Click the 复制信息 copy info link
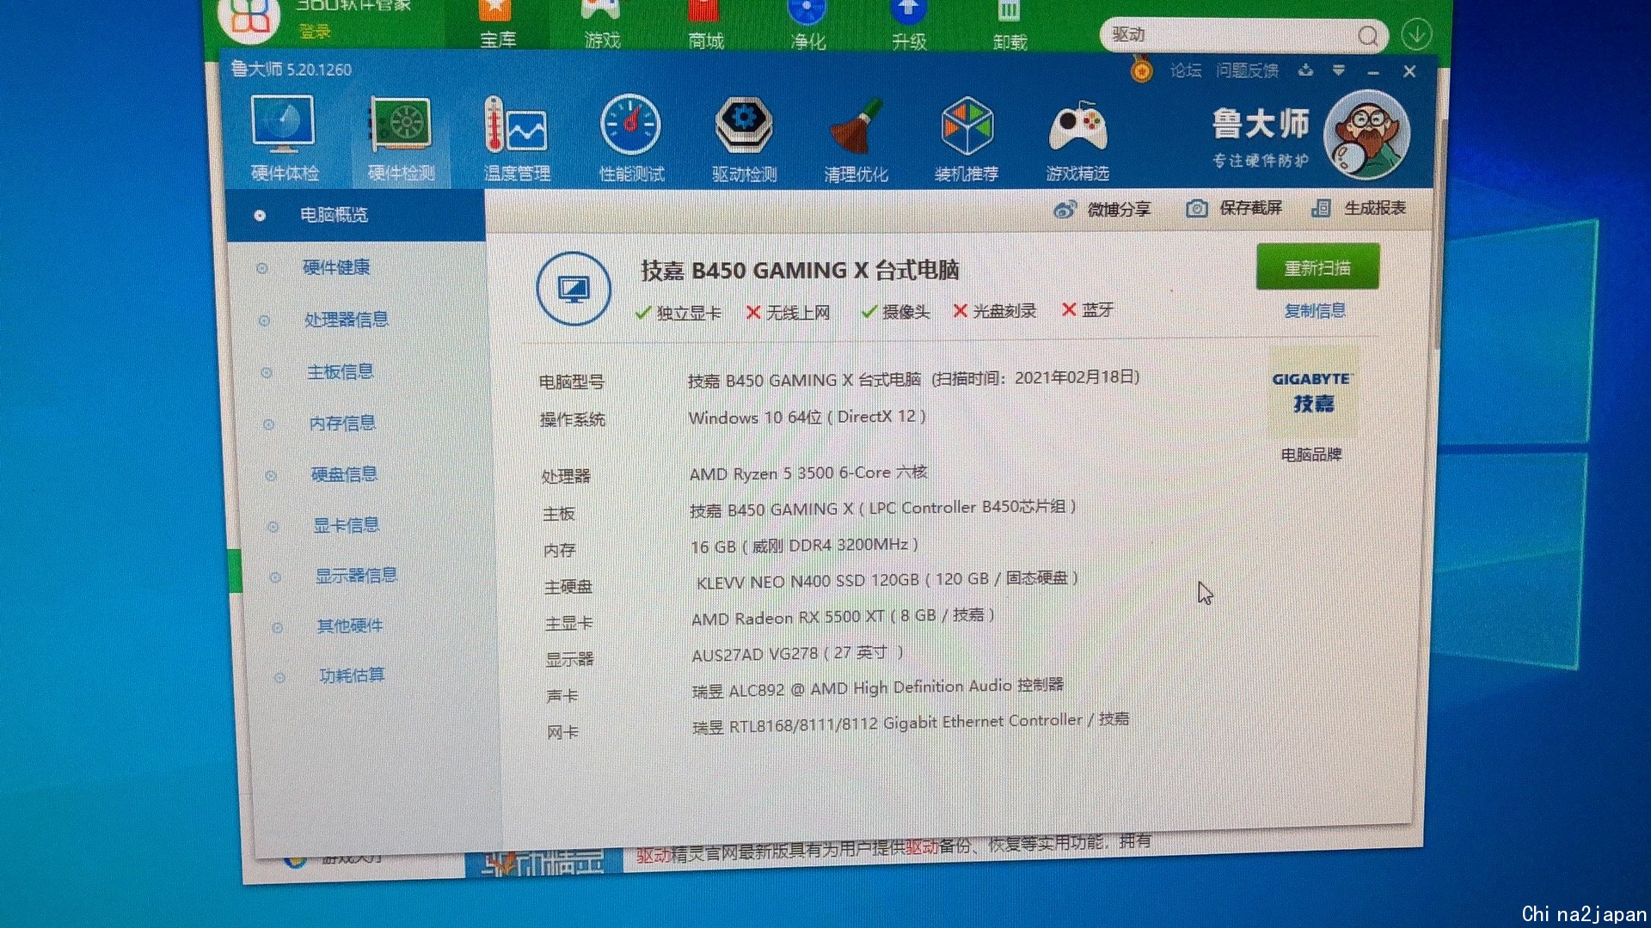 click(x=1315, y=311)
